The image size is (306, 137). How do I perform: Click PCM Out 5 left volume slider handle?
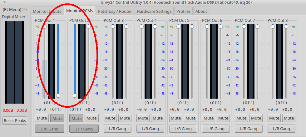pos(178,27)
